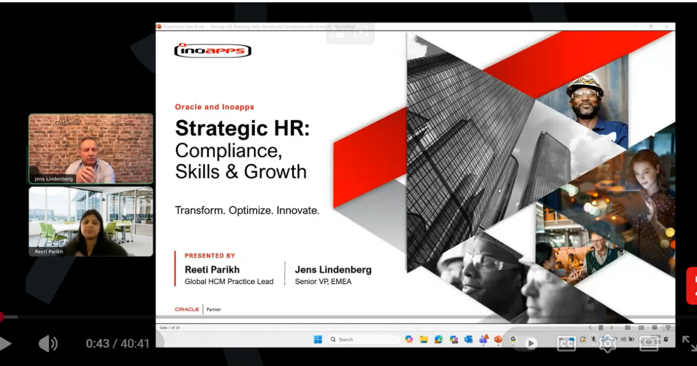The height and width of the screenshot is (366, 697).
Task: Start Slide Show from the status bar icon
Action: coord(668,328)
